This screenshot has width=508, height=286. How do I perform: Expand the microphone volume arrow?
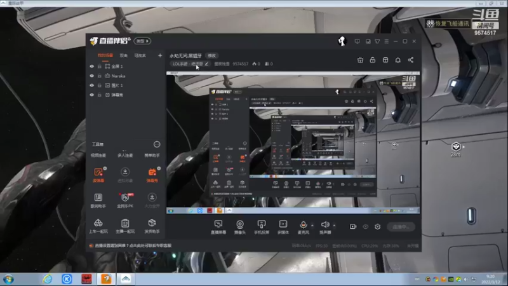pos(312,224)
